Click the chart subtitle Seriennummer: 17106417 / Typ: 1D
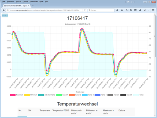Image resolution: width=157 pixels, height=118 pixels. tap(78, 24)
